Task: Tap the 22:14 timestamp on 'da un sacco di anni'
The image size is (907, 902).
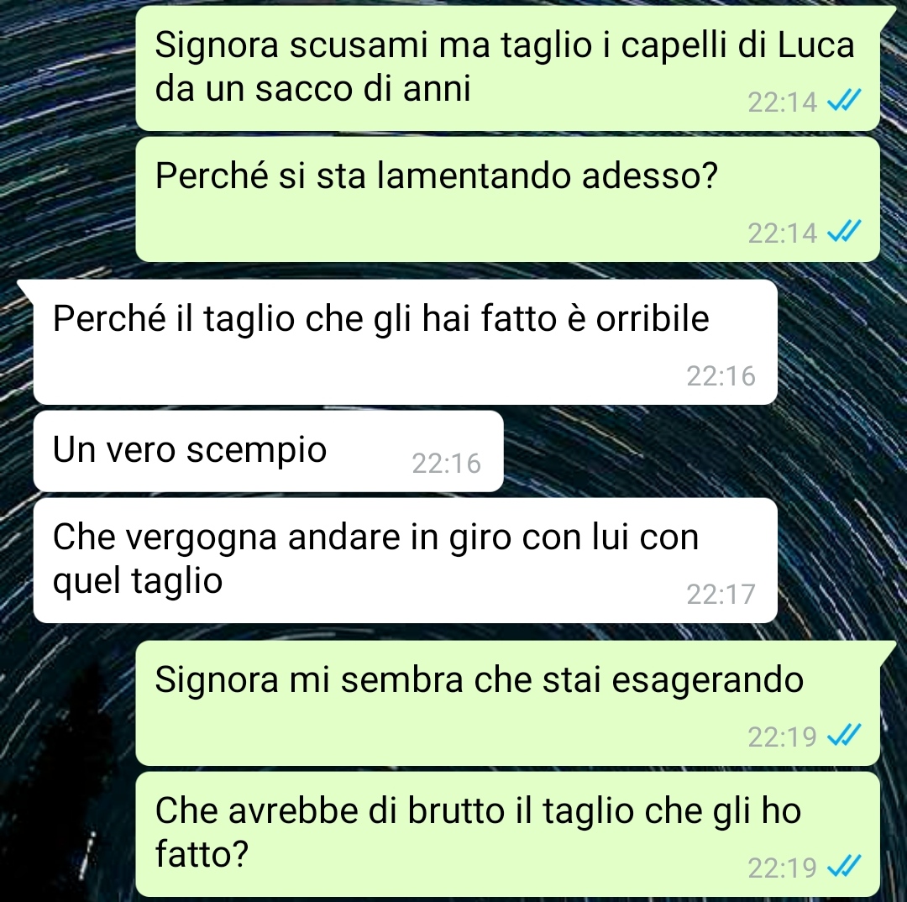Action: pyautogui.click(x=782, y=102)
